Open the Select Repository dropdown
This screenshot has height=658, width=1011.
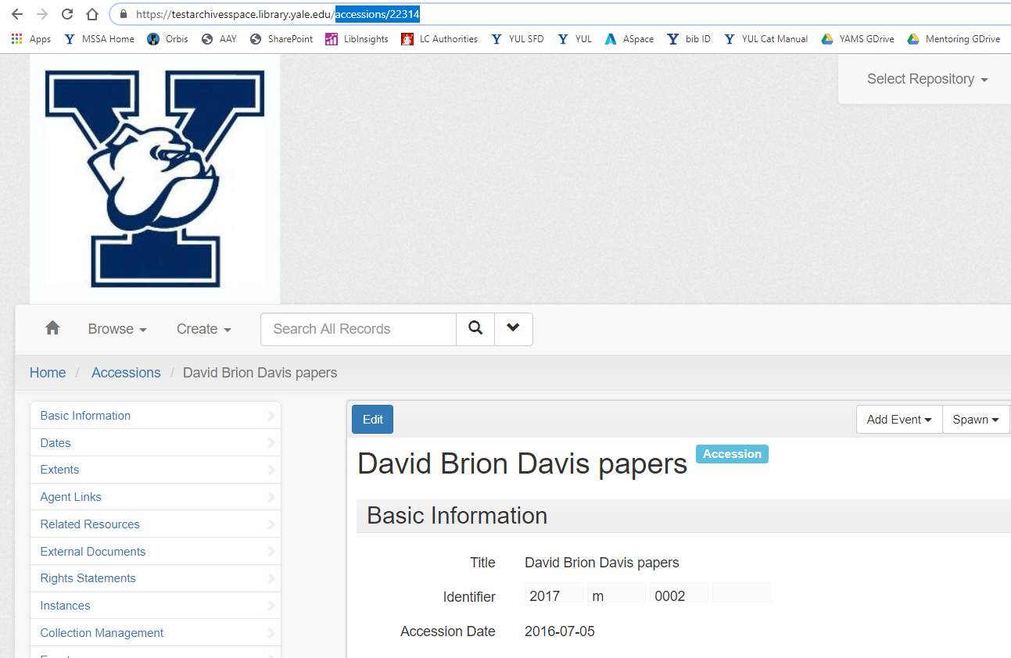pos(927,79)
